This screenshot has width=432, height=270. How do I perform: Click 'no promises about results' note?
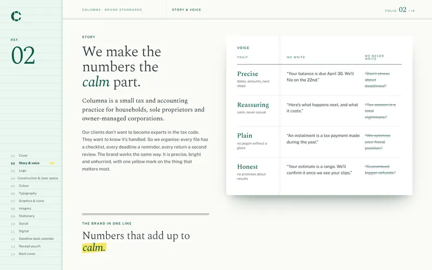[251, 177]
